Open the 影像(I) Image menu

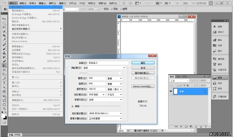[x=33, y=3]
